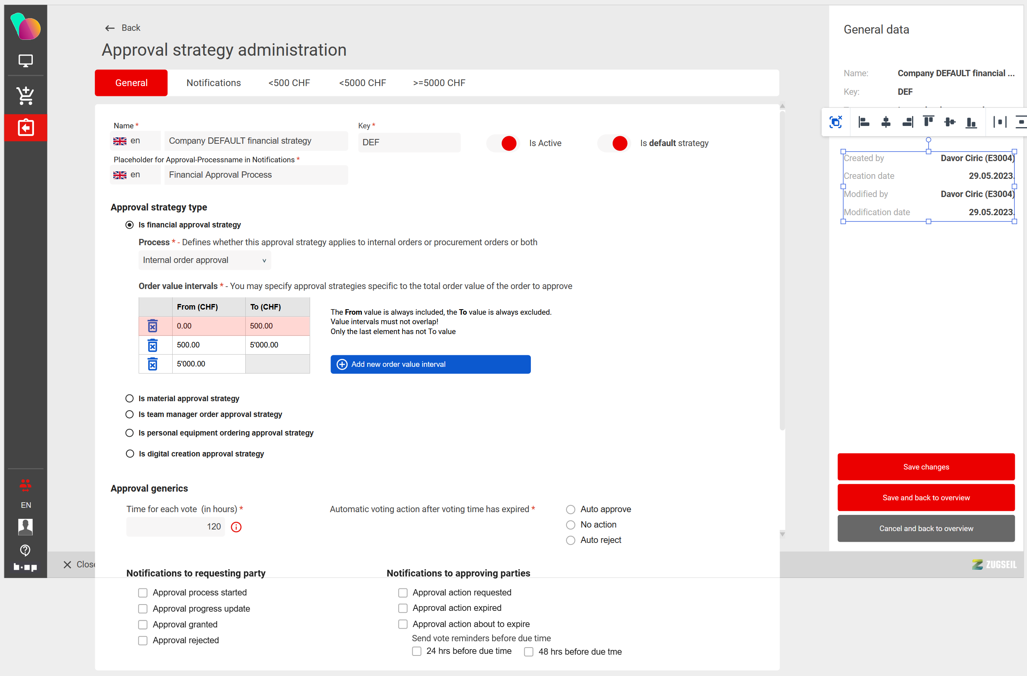
Task: Open the monitor dashboard sidebar icon
Action: [25, 61]
